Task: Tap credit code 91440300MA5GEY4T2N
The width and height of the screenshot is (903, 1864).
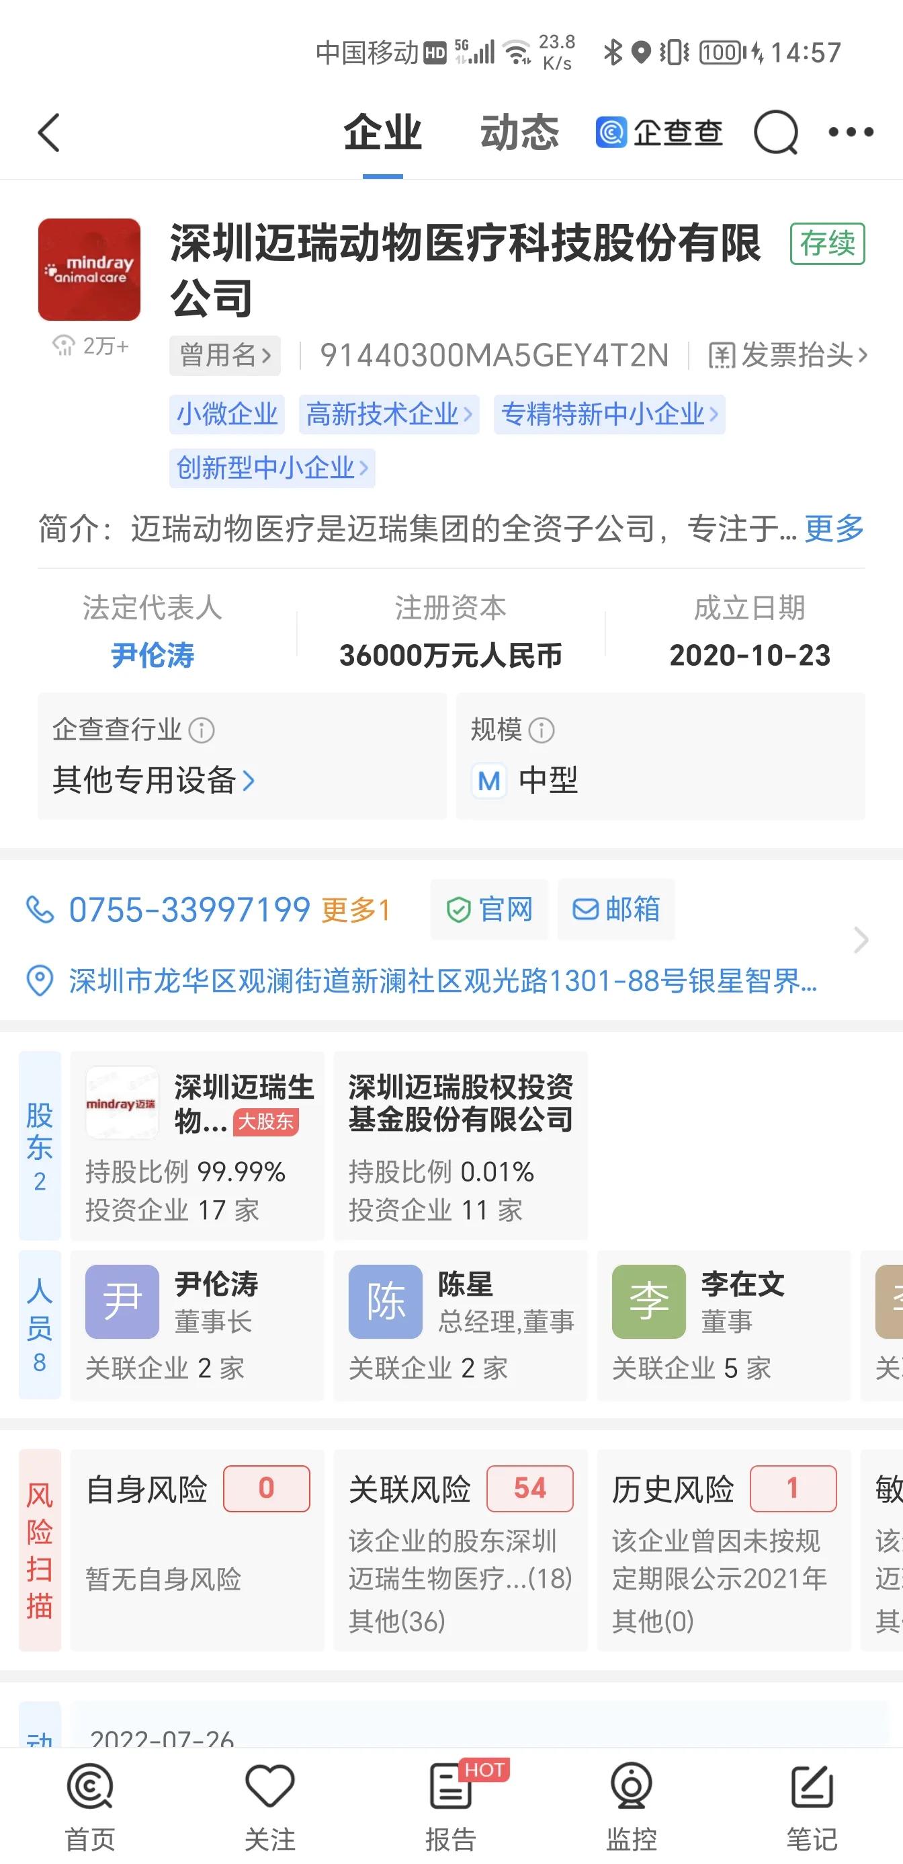Action: click(x=494, y=355)
